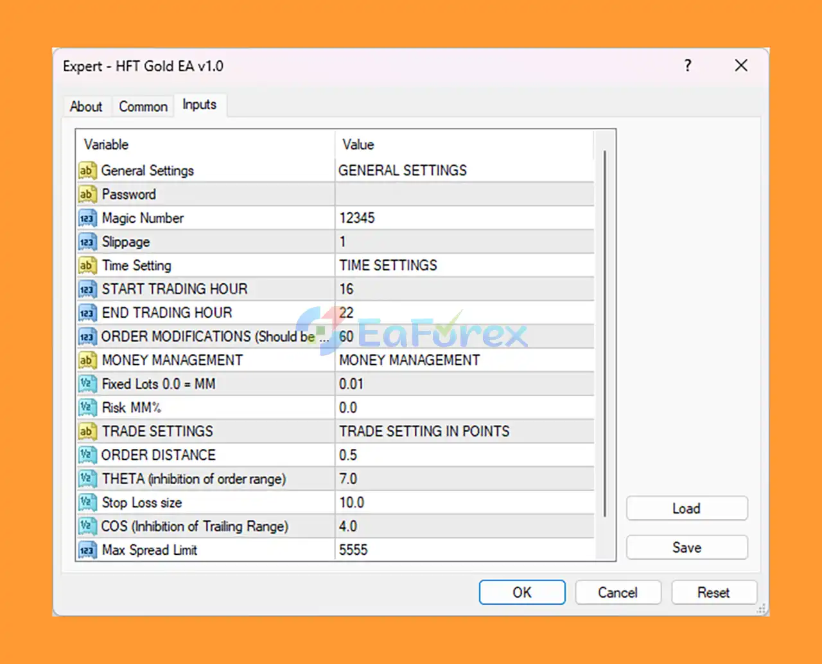The height and width of the screenshot is (664, 822).
Task: Click the icon next to START TRADING HOUR
Action: 87,290
